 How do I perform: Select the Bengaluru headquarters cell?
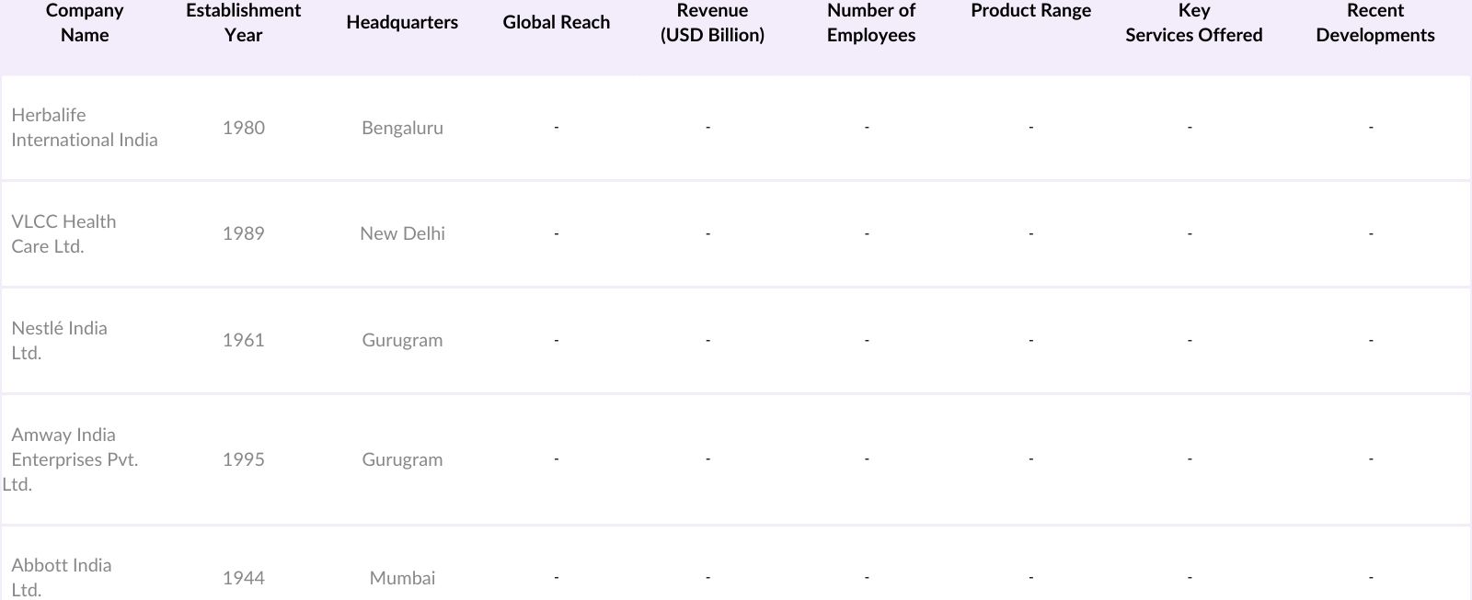pyautogui.click(x=402, y=128)
